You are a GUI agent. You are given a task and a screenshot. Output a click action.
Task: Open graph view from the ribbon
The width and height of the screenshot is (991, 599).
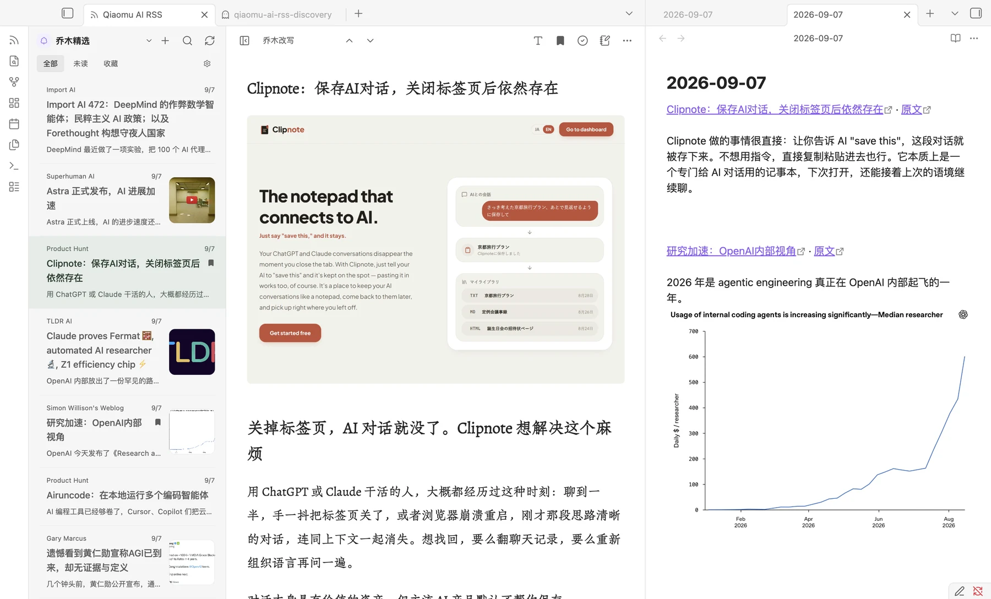tap(14, 82)
